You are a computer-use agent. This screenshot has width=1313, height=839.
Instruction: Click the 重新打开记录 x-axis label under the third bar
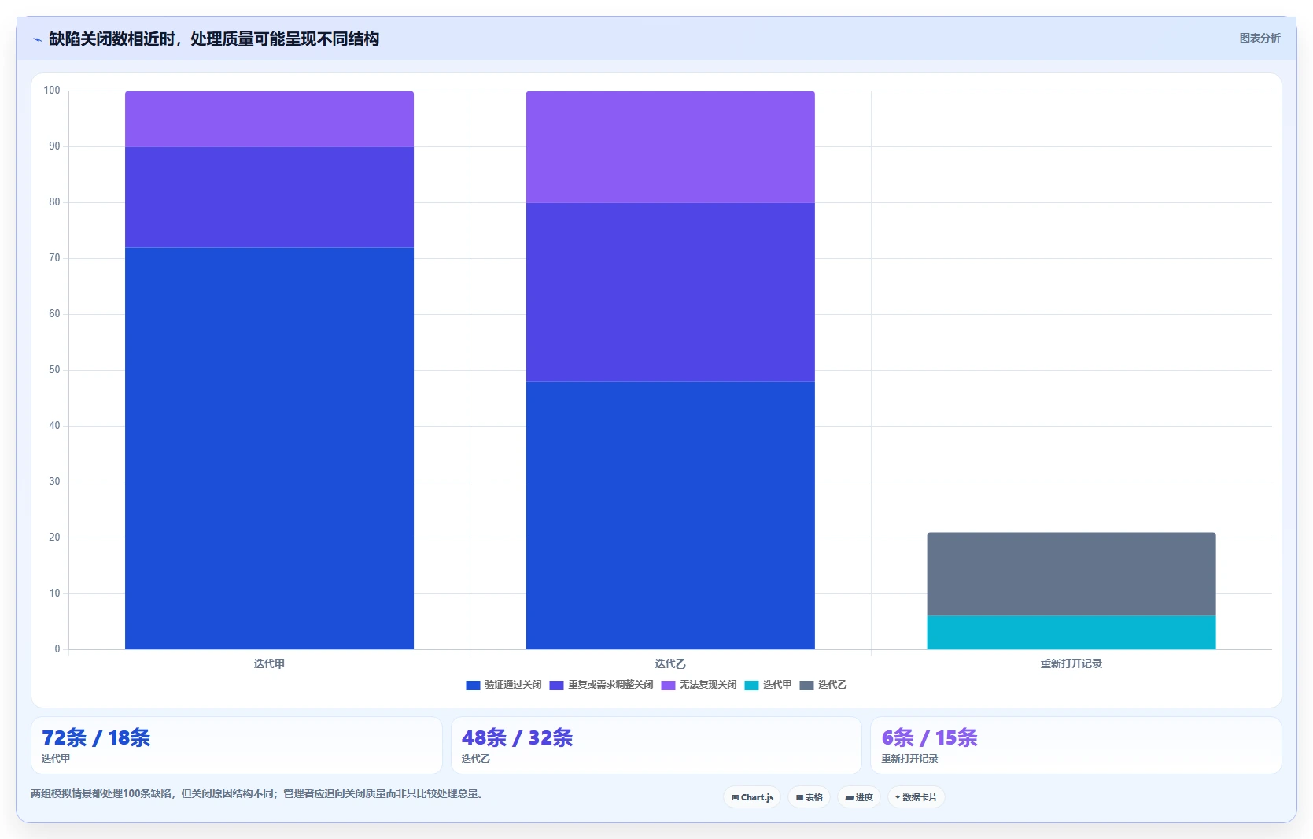click(x=1071, y=663)
